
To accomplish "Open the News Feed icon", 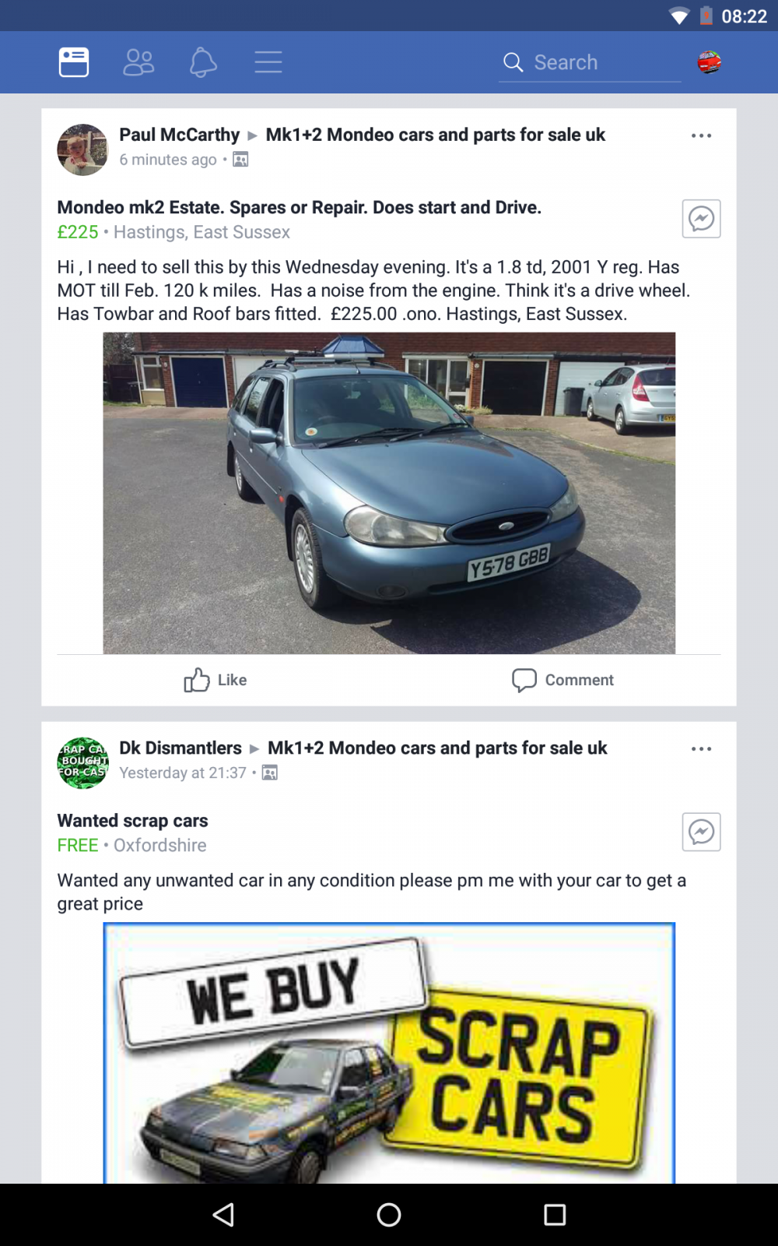I will (74, 62).
